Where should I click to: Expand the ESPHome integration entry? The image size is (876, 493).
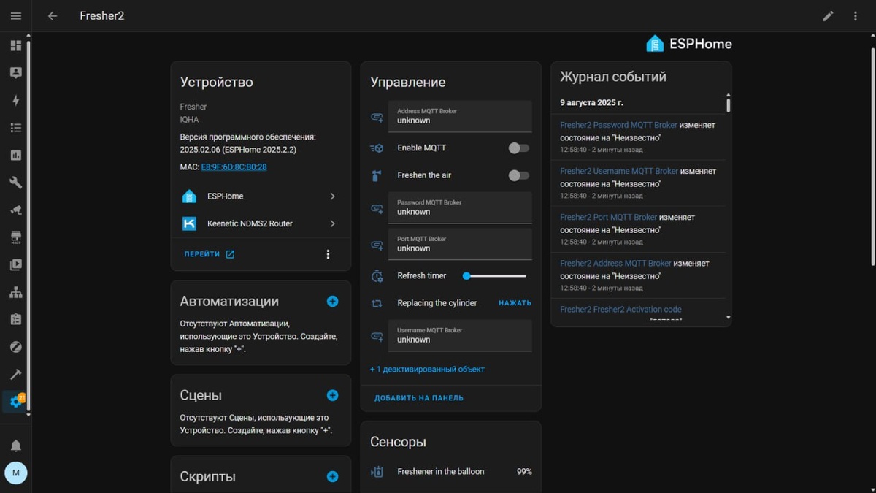(261, 196)
